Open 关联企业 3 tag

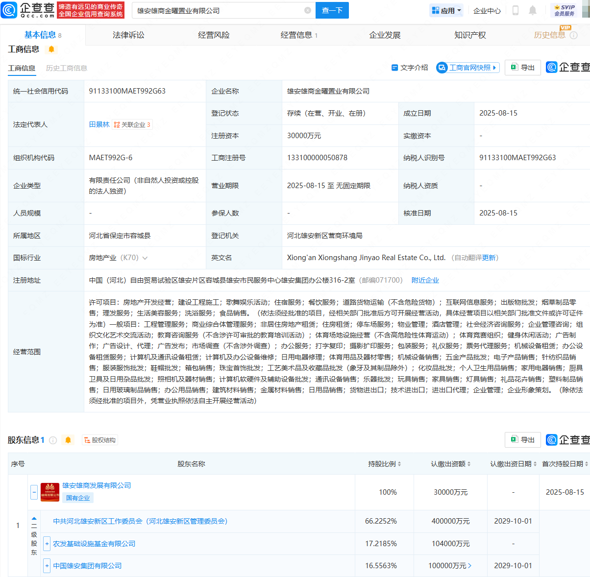point(132,124)
